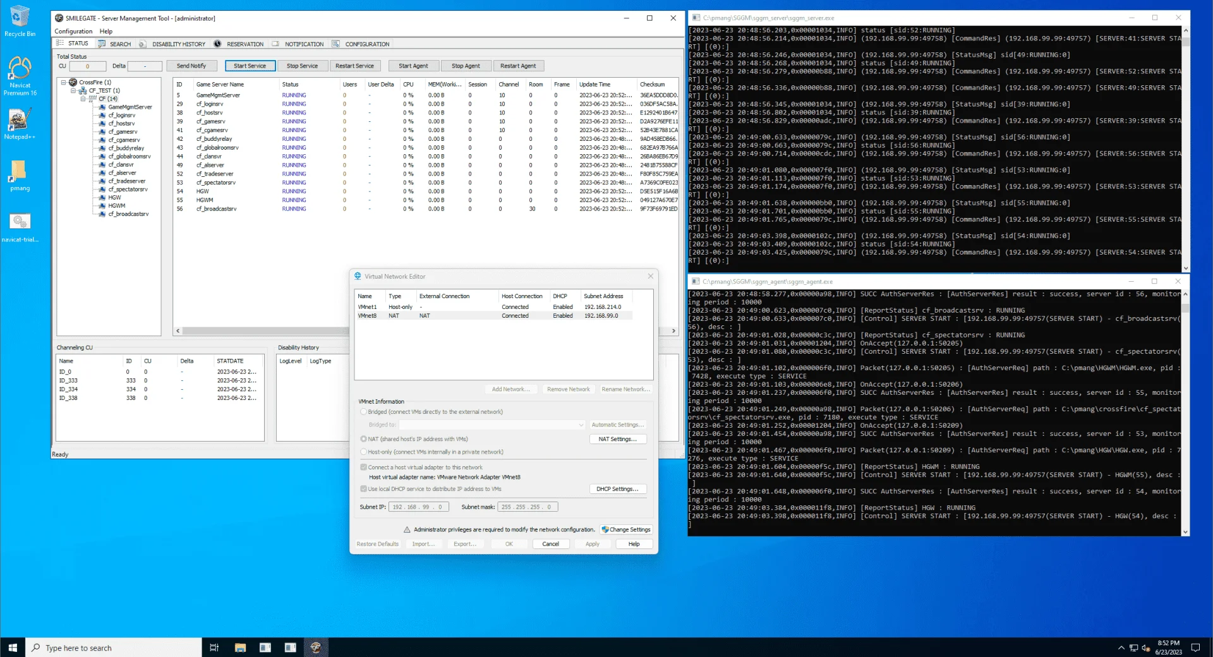Viewport: 1213px width, 657px height.
Task: Open the notification center tray icon
Action: (x=1195, y=648)
